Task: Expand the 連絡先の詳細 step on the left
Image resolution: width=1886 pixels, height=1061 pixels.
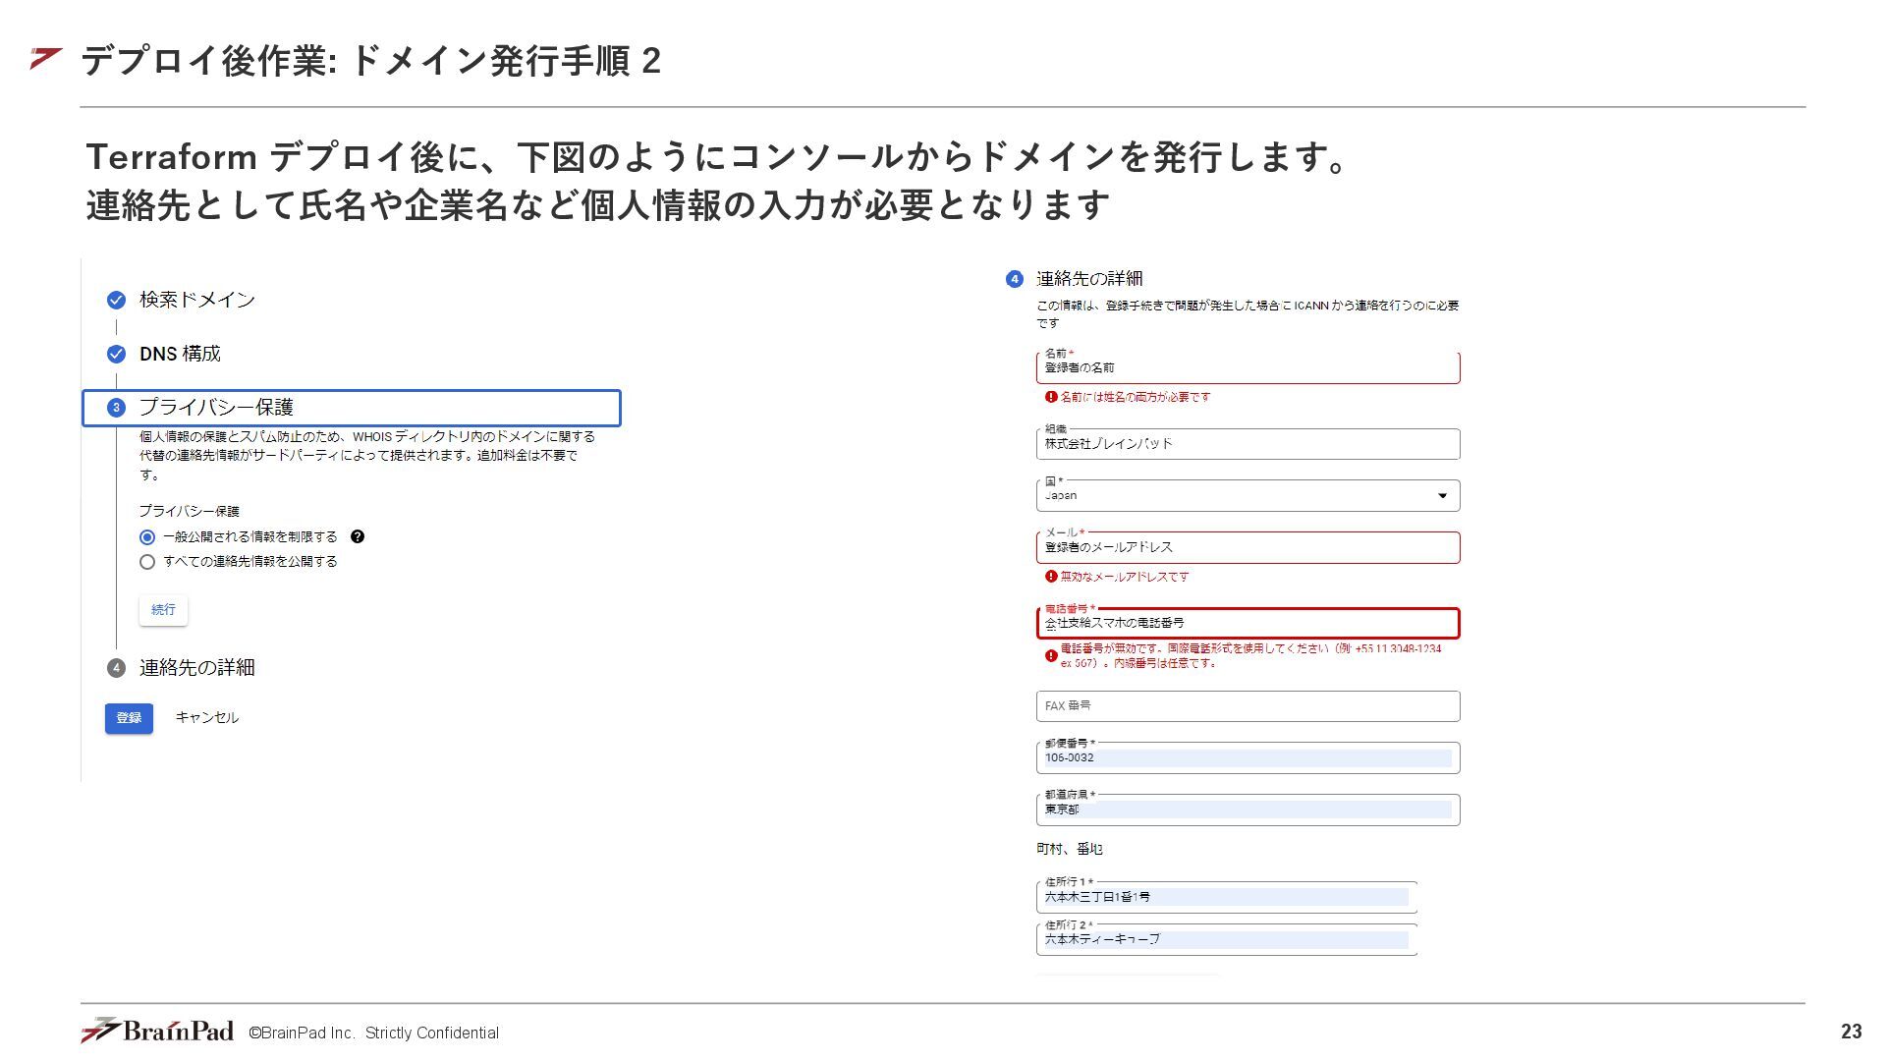Action: coord(196,668)
